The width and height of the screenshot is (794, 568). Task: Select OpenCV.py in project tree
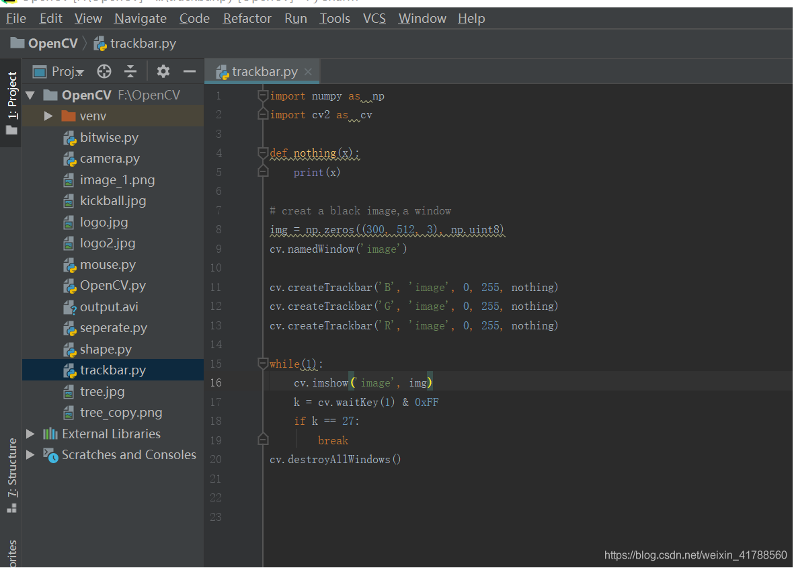pos(112,286)
